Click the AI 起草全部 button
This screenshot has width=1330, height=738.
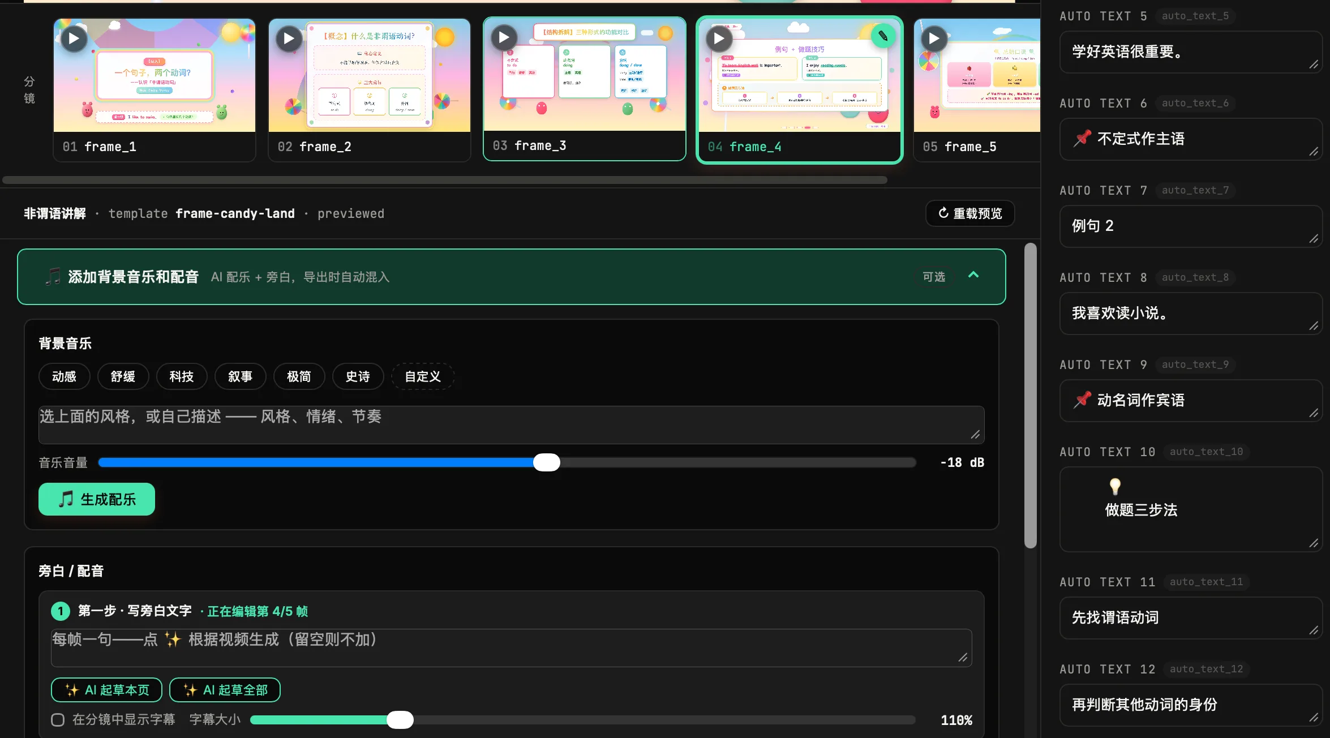click(x=225, y=690)
